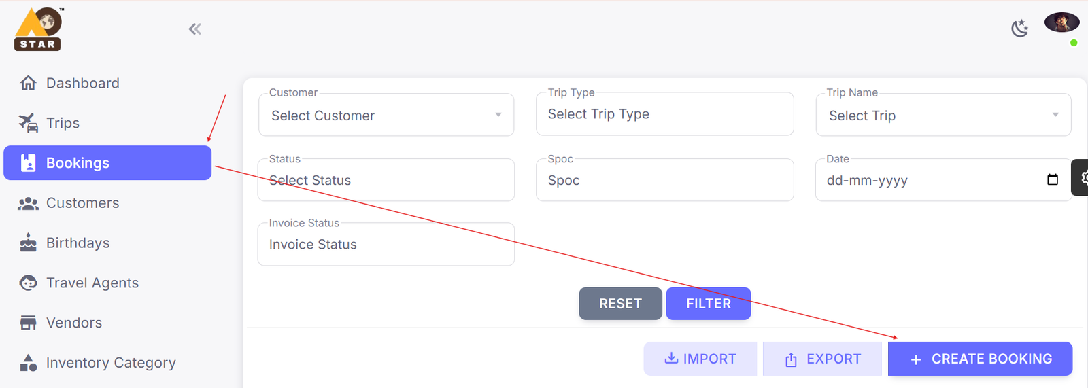
Task: Expand the Select Customer dropdown
Action: click(x=498, y=115)
